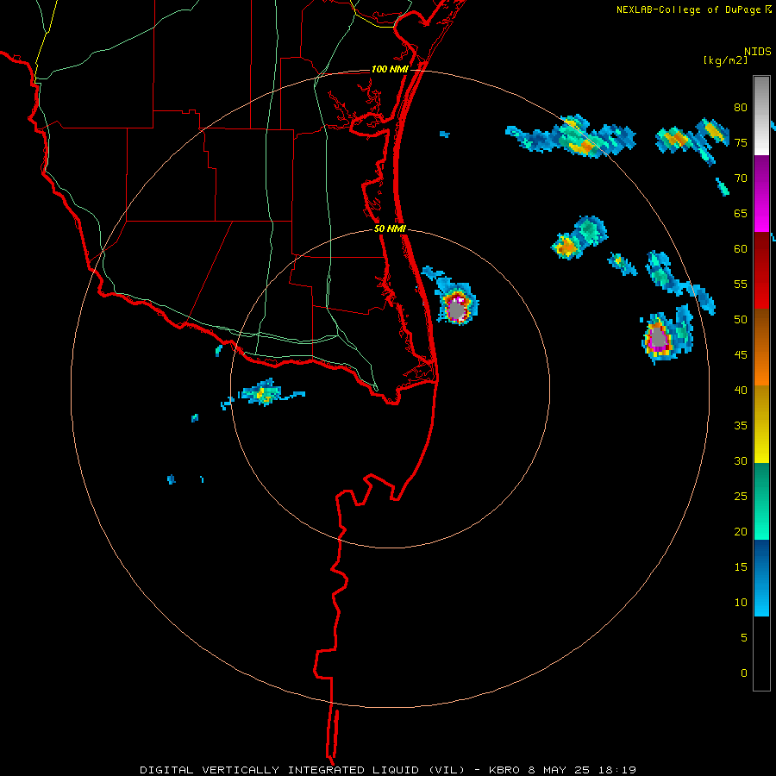Click the orange-brown segment of the color bar

point(761,347)
